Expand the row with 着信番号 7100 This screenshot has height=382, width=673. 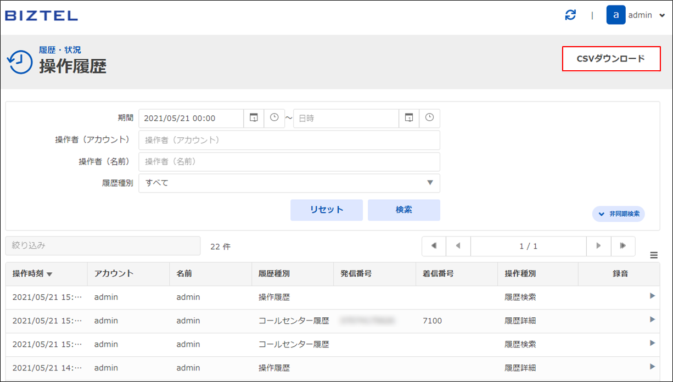click(653, 319)
